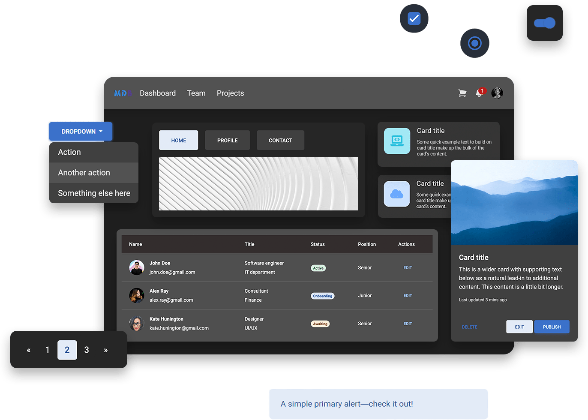Click the MDB logo
Image resolution: width=588 pixels, height=420 pixels.
(123, 93)
